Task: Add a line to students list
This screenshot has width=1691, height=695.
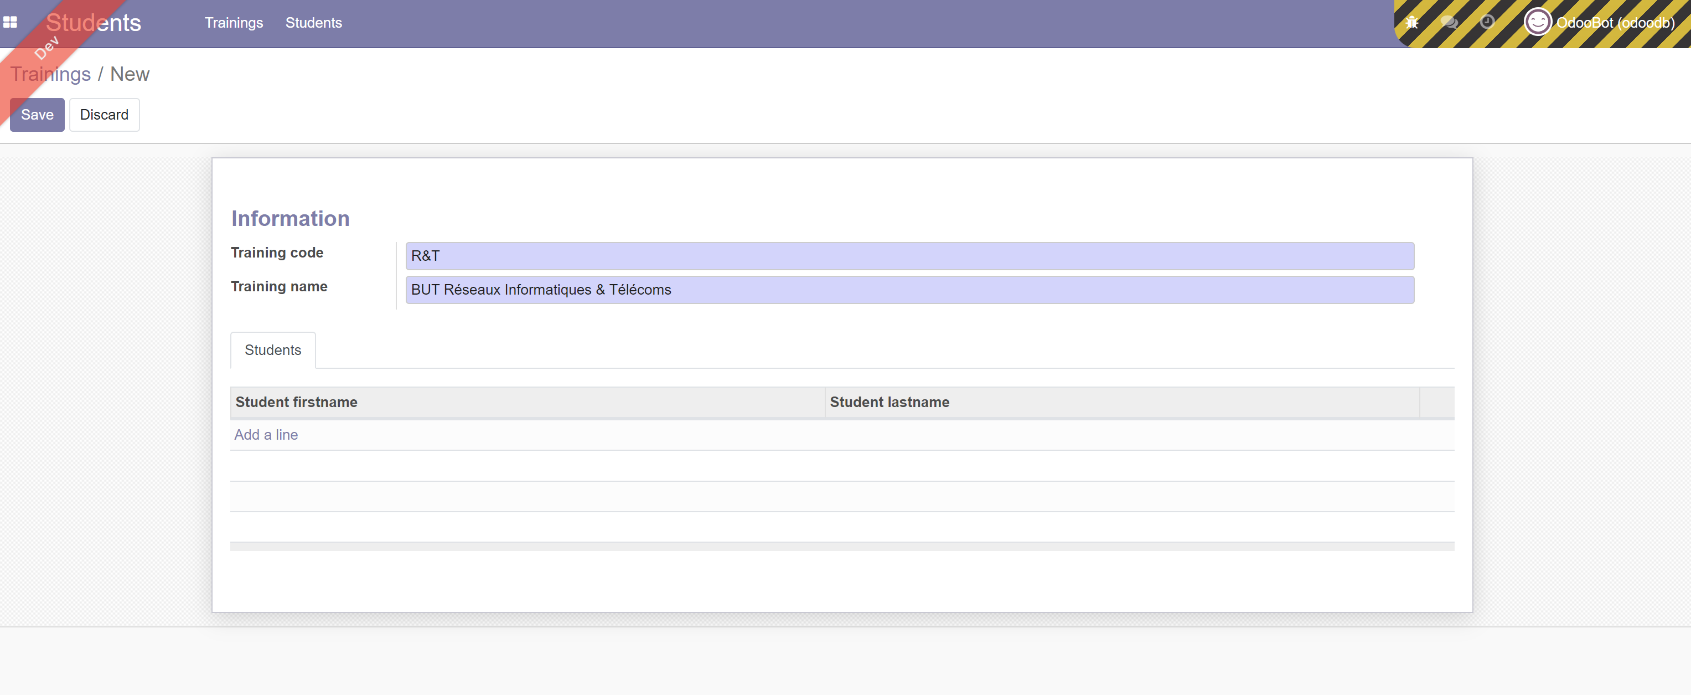Action: pos(266,434)
